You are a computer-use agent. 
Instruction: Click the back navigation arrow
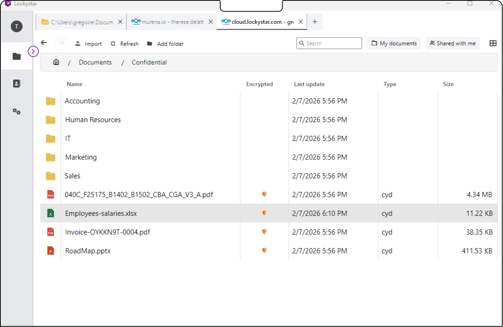click(44, 43)
